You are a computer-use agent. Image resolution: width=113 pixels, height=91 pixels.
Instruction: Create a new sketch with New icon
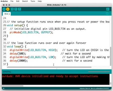tap(12, 9)
